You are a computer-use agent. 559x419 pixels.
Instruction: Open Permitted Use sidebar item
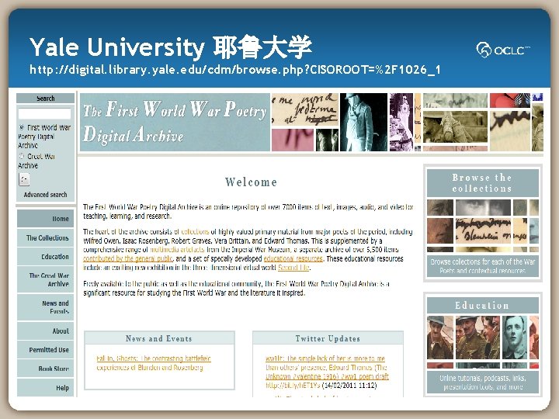coord(46,350)
